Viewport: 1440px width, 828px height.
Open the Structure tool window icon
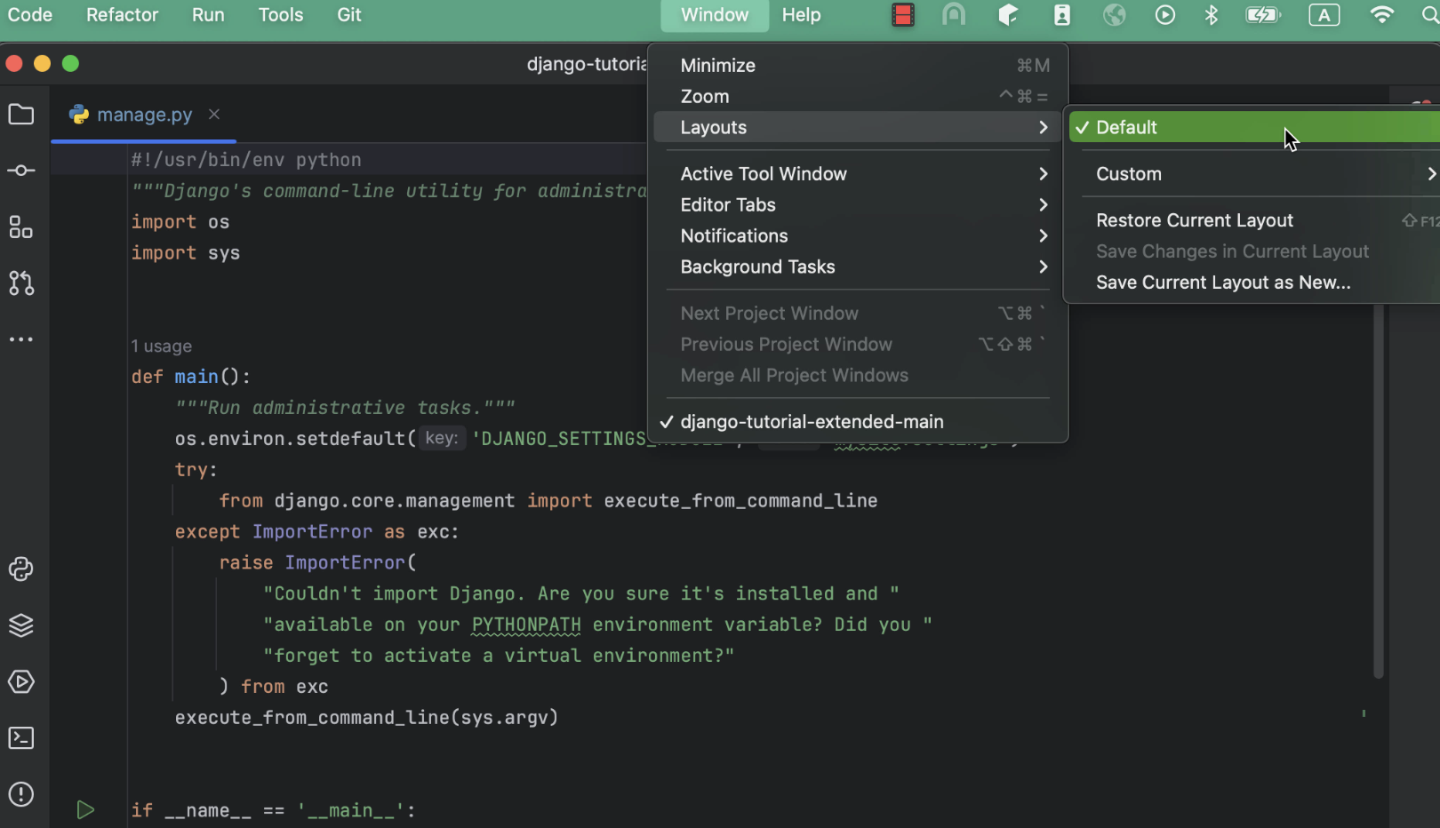coord(21,227)
